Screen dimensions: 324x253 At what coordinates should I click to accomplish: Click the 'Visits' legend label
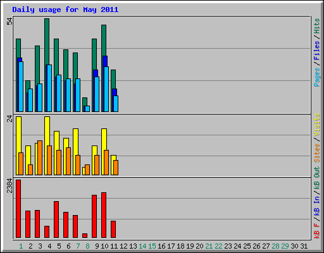(x=316, y=125)
